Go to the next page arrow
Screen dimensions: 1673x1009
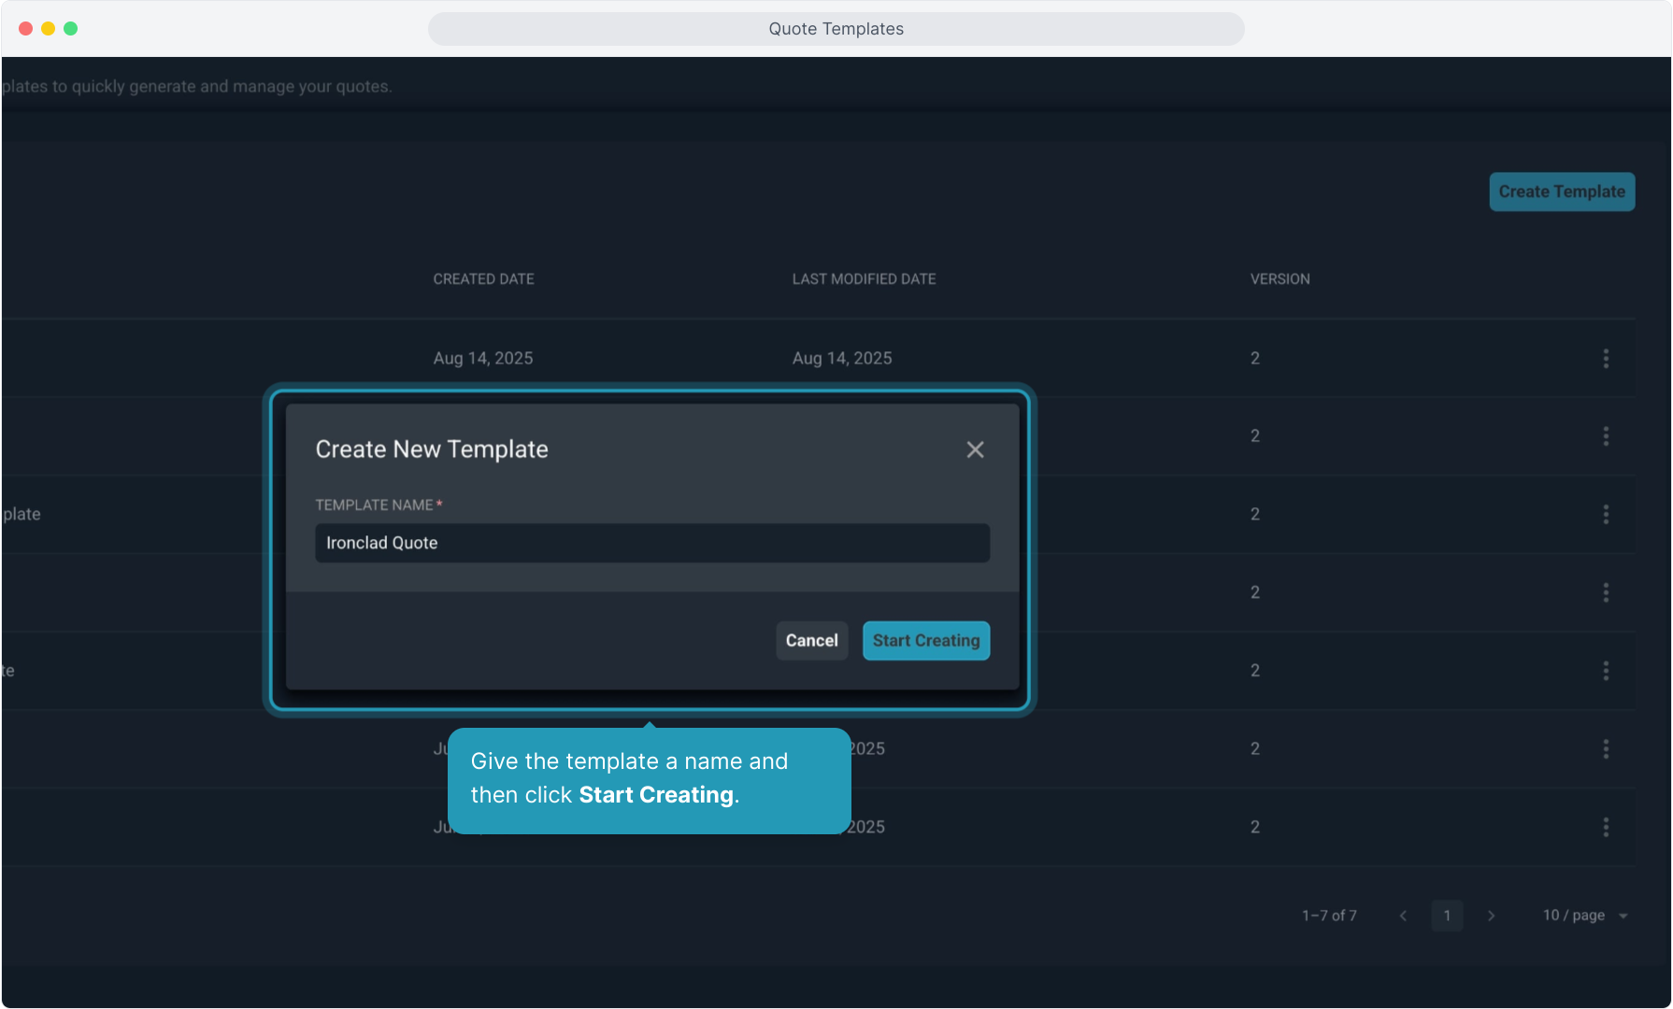tap(1491, 916)
